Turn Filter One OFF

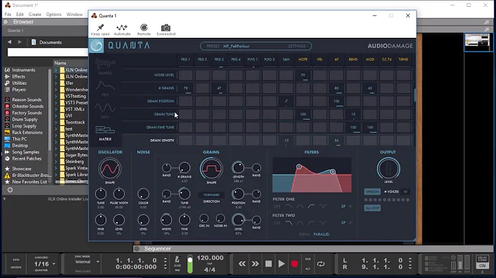277,206
